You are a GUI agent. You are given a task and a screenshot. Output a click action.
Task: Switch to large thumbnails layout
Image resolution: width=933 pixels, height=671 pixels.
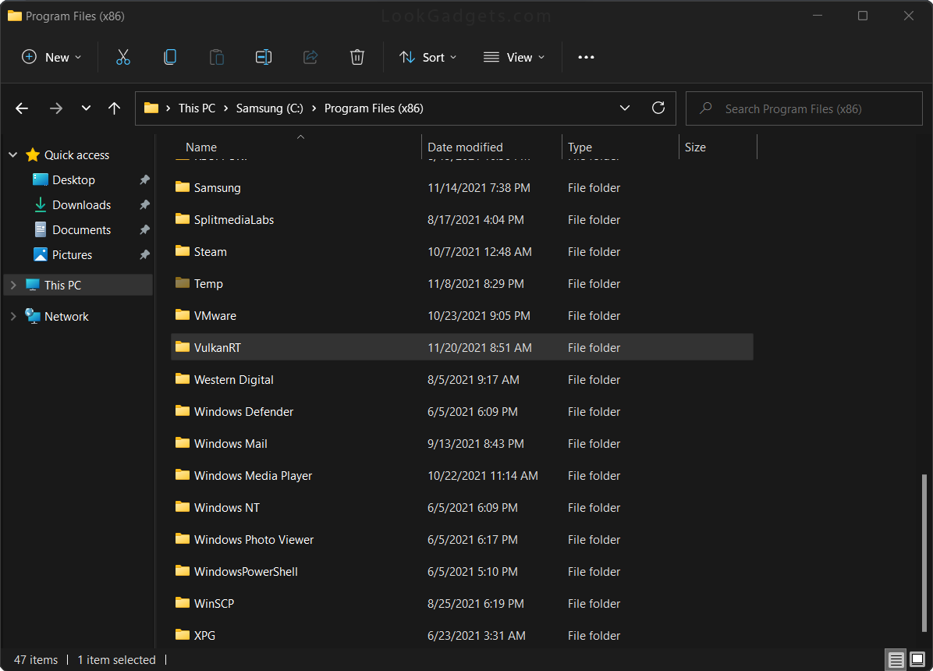[x=918, y=659]
